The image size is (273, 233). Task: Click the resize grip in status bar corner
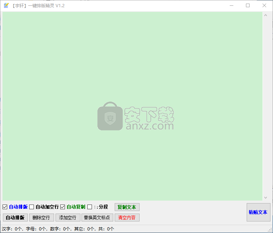(270, 230)
